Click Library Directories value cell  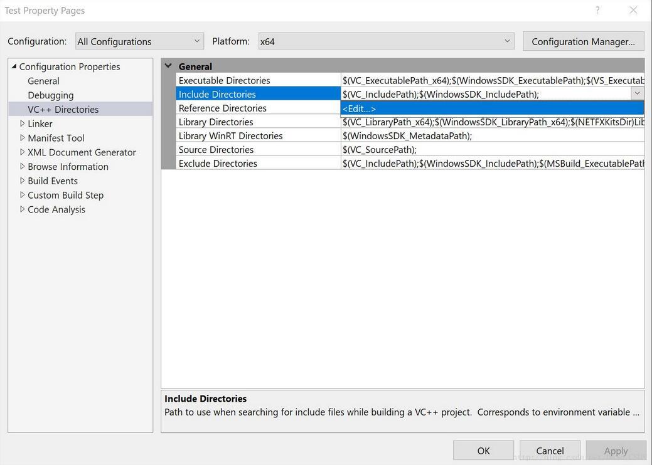click(x=493, y=122)
